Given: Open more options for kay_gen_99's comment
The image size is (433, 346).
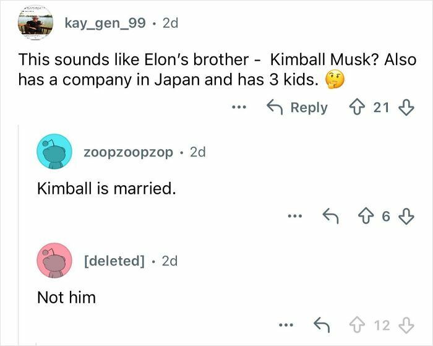Looking at the screenshot, I should (x=238, y=108).
